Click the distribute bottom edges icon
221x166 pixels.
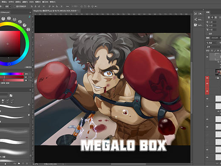point(57,6)
